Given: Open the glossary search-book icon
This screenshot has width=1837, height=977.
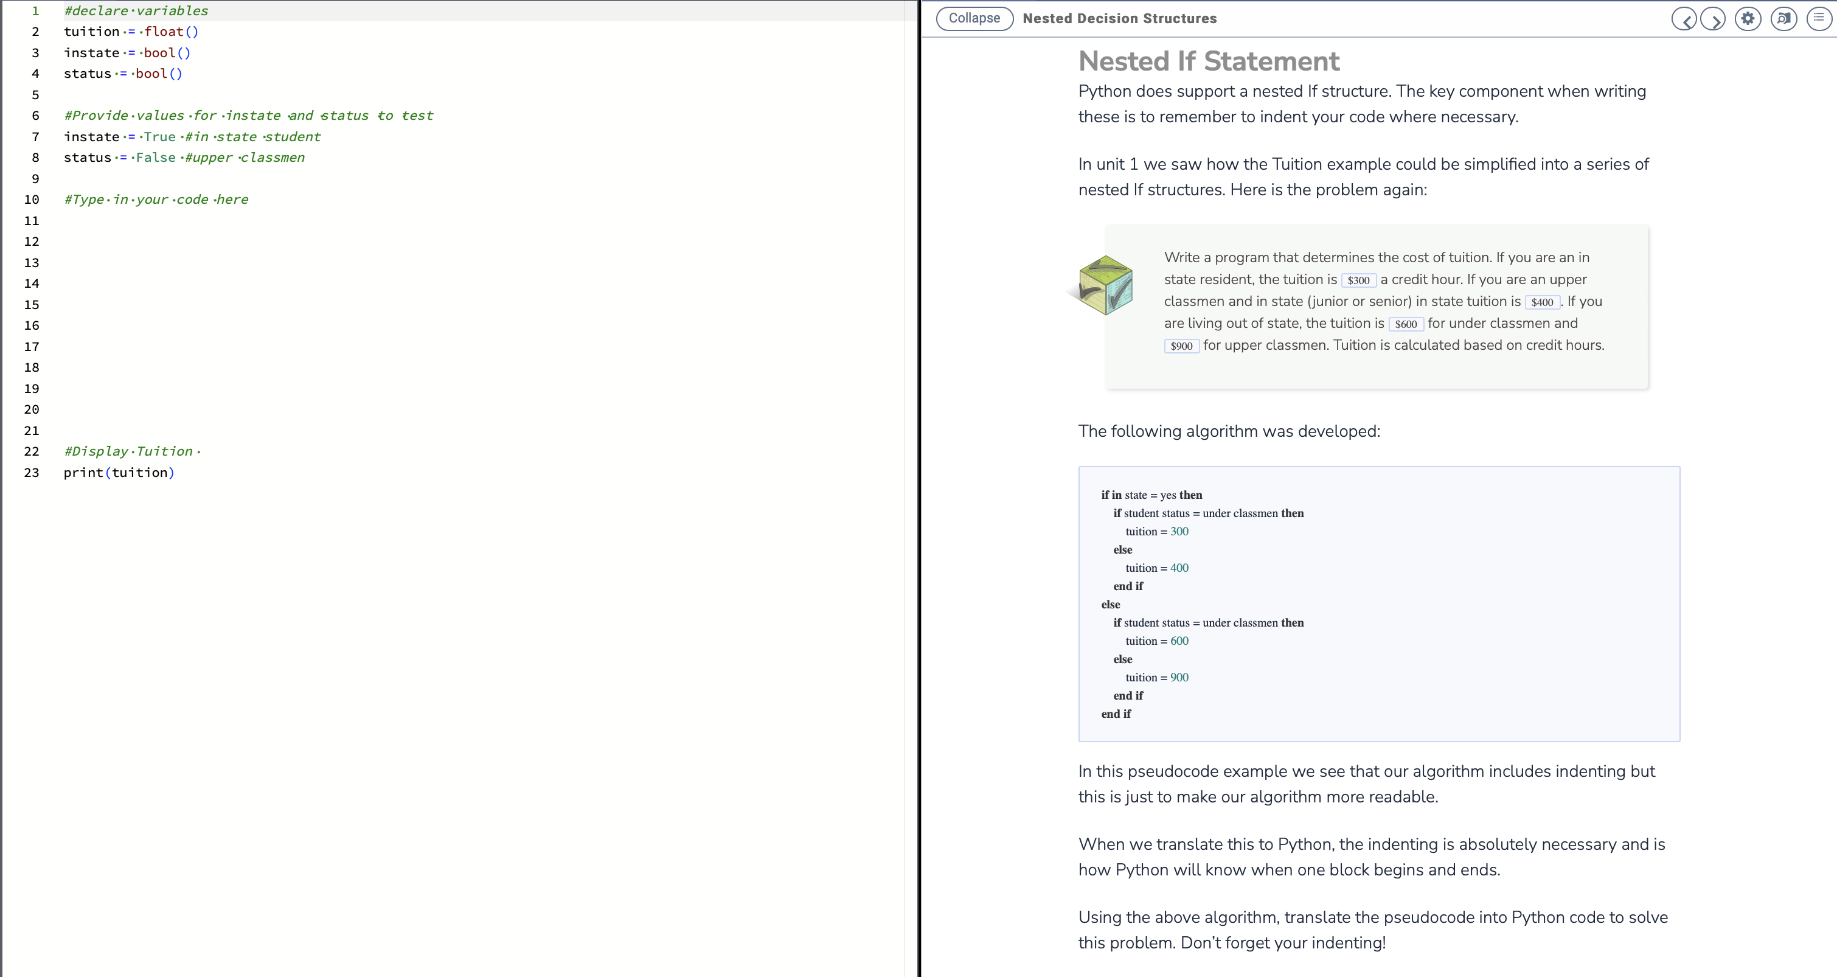Looking at the screenshot, I should 1784,18.
